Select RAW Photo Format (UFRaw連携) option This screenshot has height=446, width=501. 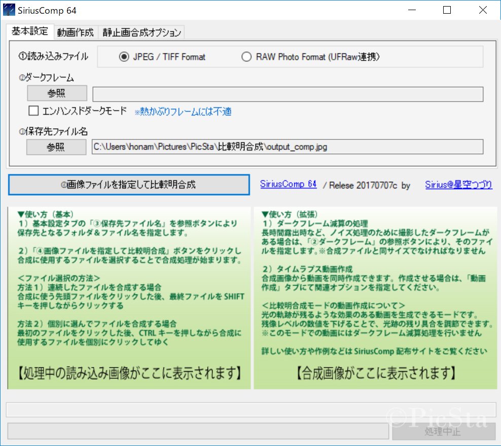(246, 57)
